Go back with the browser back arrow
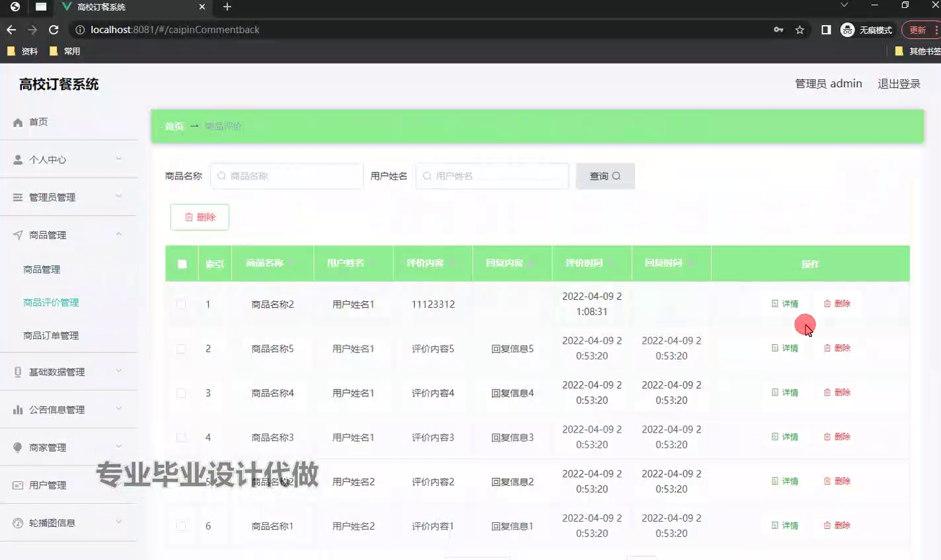 tap(11, 30)
